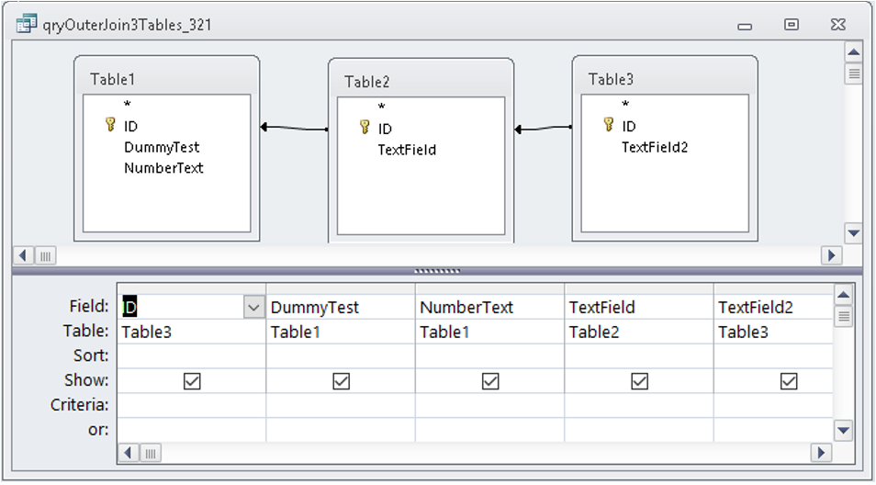Select the ID field in Table3

click(x=629, y=126)
